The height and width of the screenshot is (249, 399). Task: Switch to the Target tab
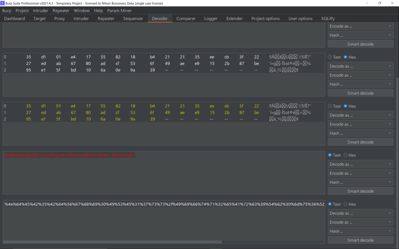[40, 19]
